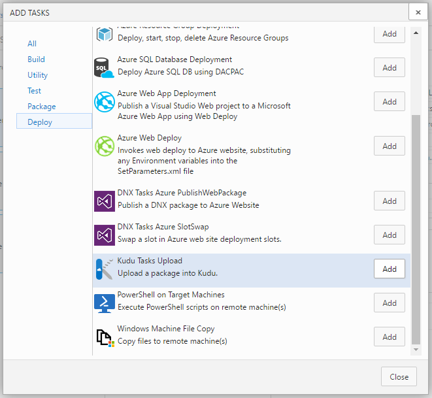
Task: Click the 'PowerShell on Target Machines' title
Action: [x=171, y=295]
